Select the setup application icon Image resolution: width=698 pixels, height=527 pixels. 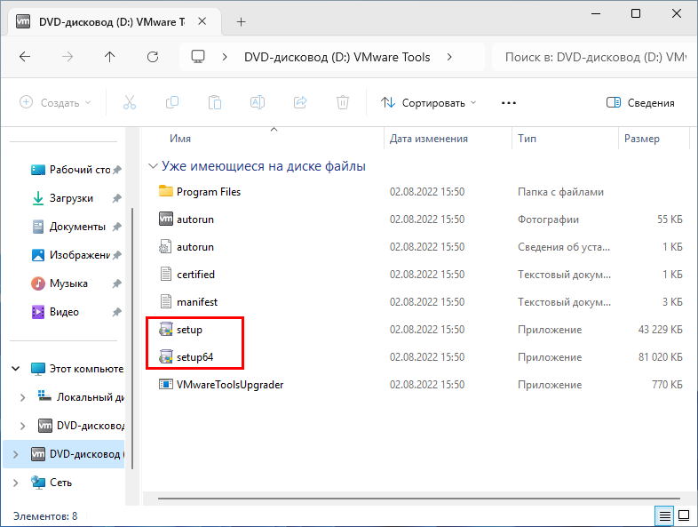click(x=165, y=330)
